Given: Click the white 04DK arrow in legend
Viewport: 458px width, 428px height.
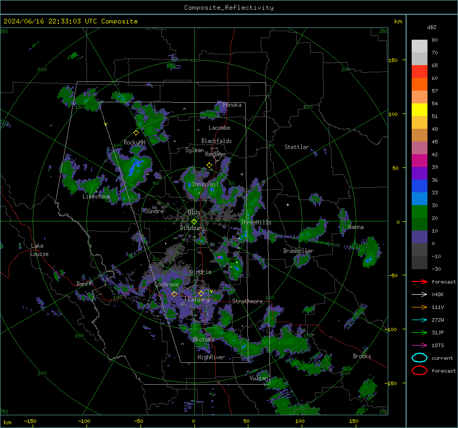Looking at the screenshot, I should tap(419, 294).
